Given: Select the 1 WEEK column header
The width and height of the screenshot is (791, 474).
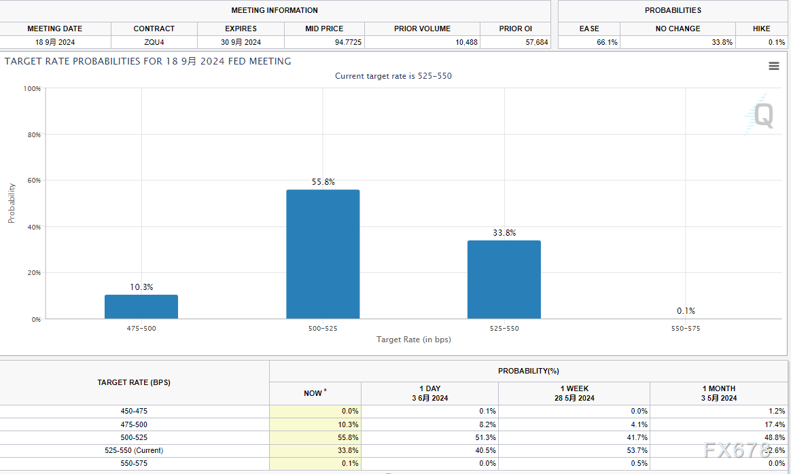Looking at the screenshot, I should [574, 393].
